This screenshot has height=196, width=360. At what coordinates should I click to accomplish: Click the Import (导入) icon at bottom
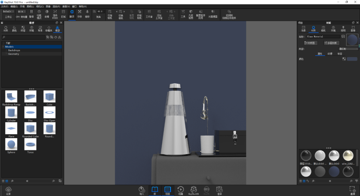142,190
